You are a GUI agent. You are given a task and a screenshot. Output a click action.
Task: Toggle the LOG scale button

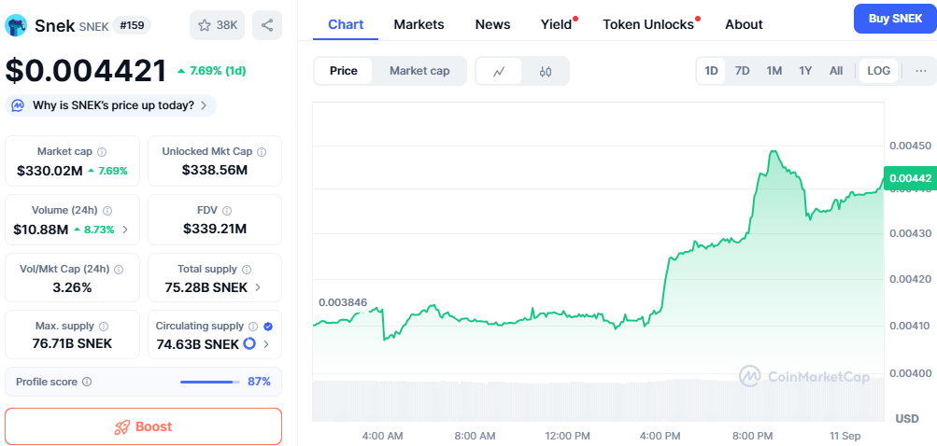[878, 71]
